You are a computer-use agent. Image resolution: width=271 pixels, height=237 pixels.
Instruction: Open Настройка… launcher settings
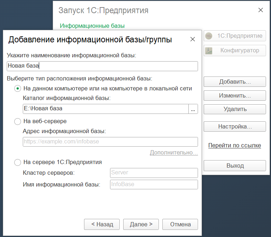pyautogui.click(x=235, y=126)
